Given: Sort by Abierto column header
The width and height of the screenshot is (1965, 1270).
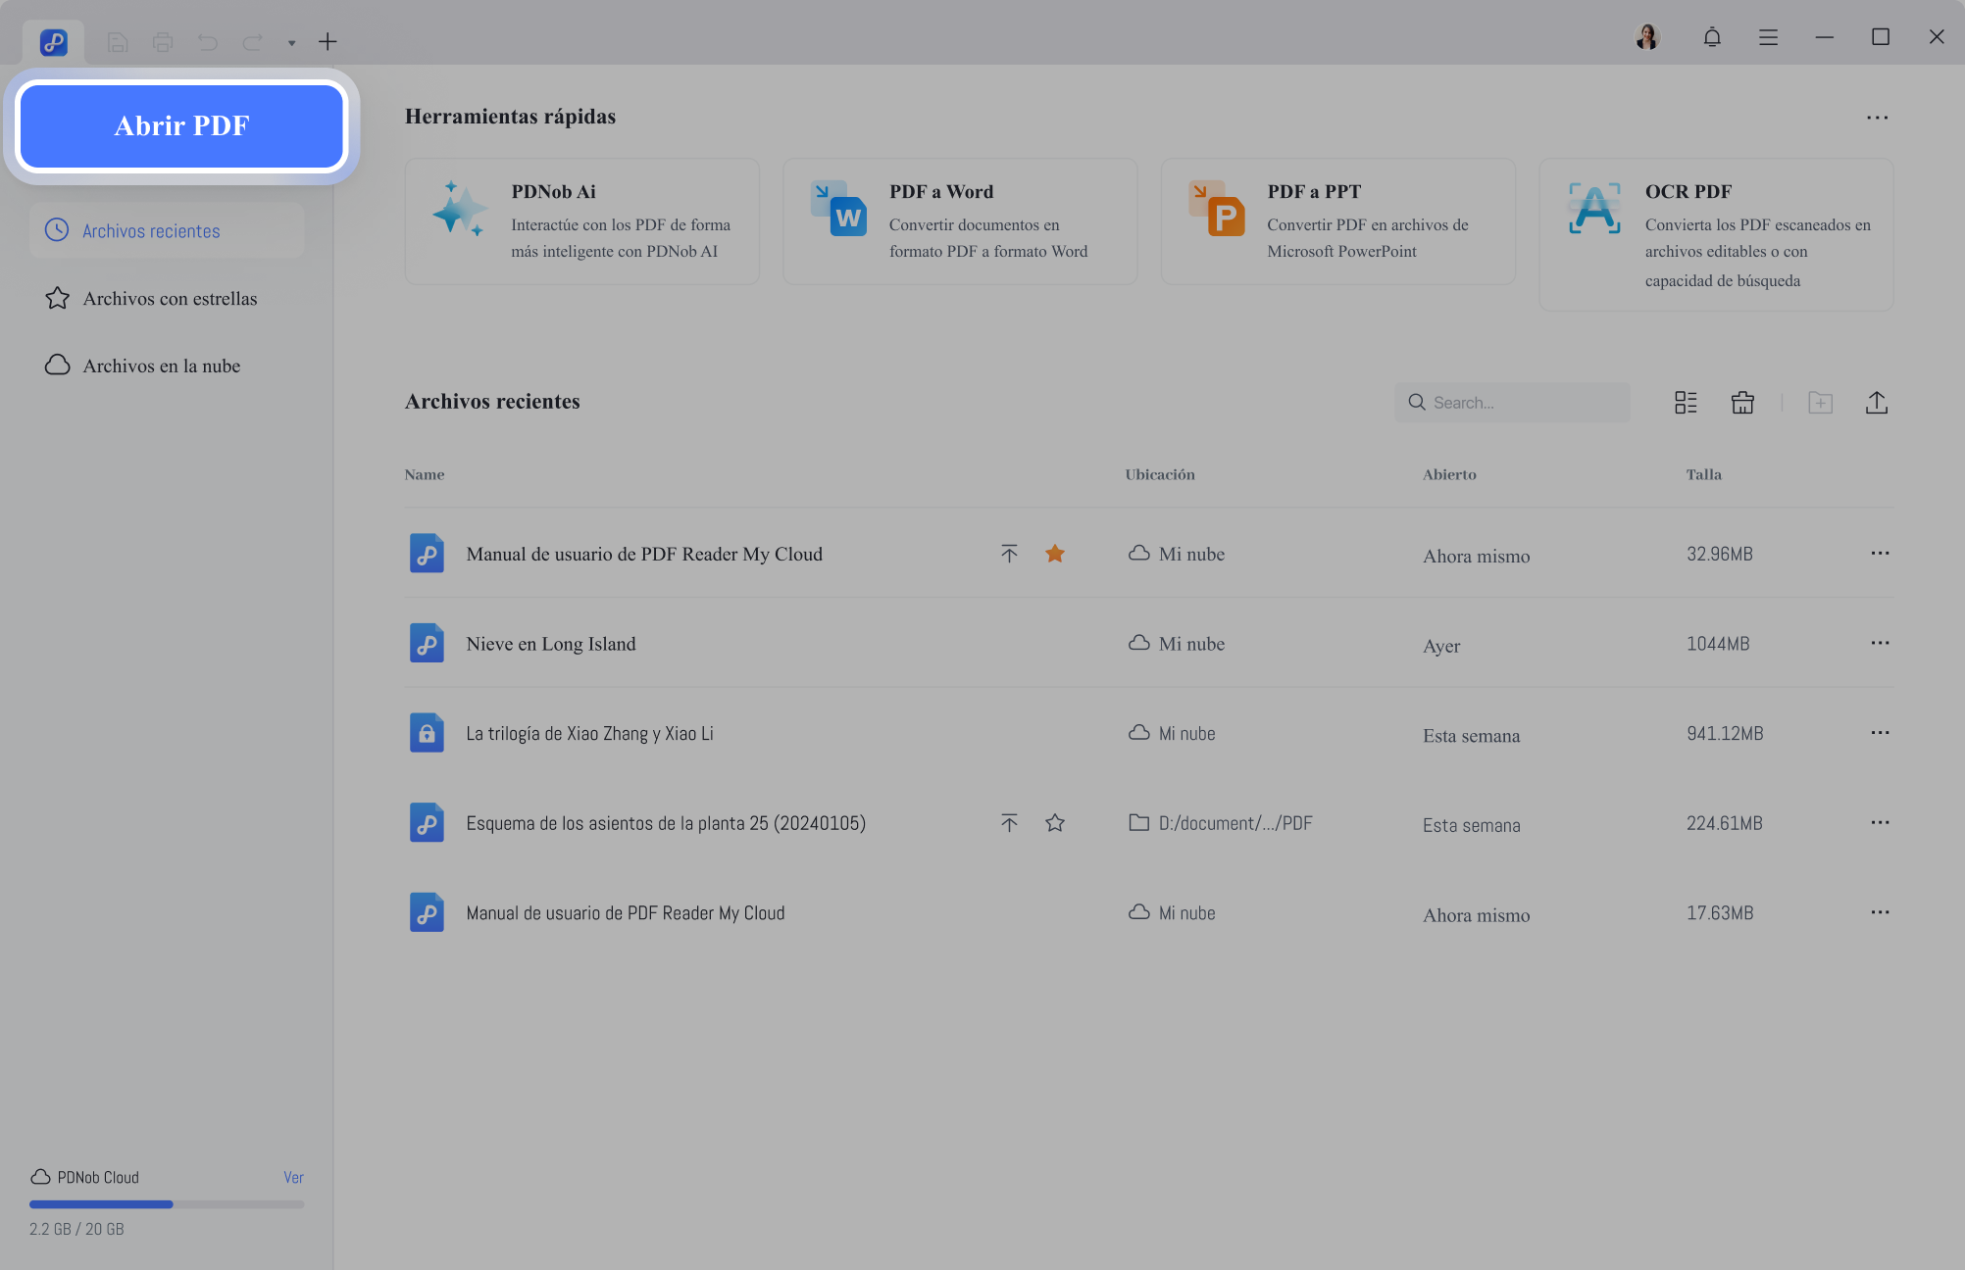Looking at the screenshot, I should [x=1449, y=474].
